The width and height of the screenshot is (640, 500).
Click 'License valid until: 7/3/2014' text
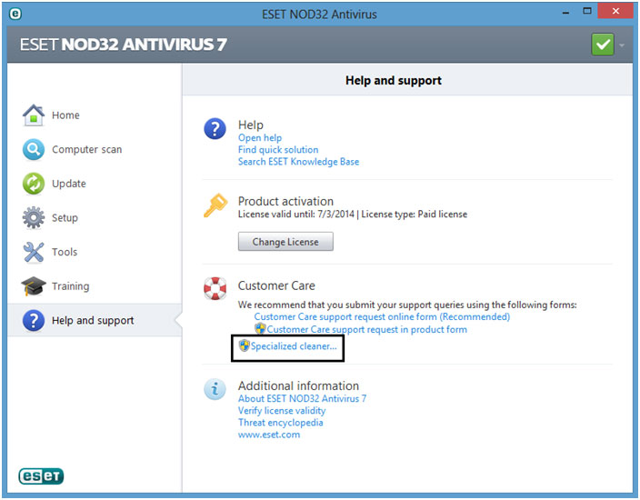[x=296, y=214]
